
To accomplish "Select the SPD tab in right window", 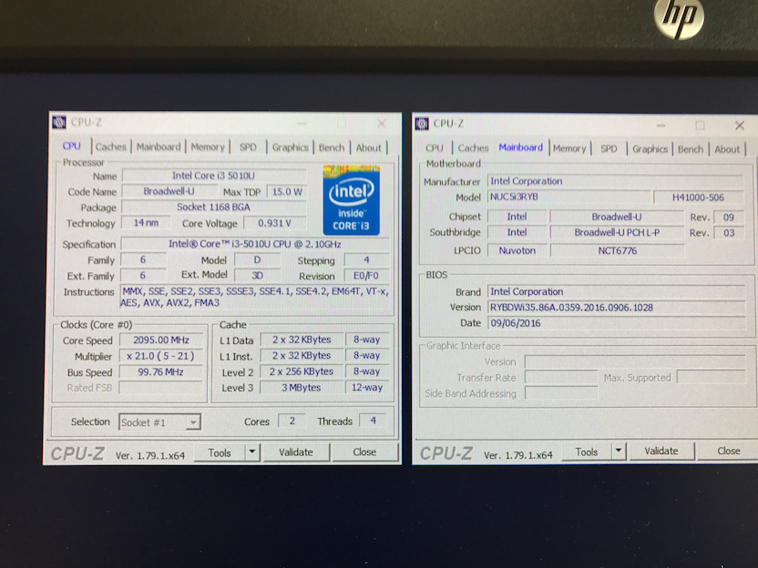I will click(x=609, y=149).
